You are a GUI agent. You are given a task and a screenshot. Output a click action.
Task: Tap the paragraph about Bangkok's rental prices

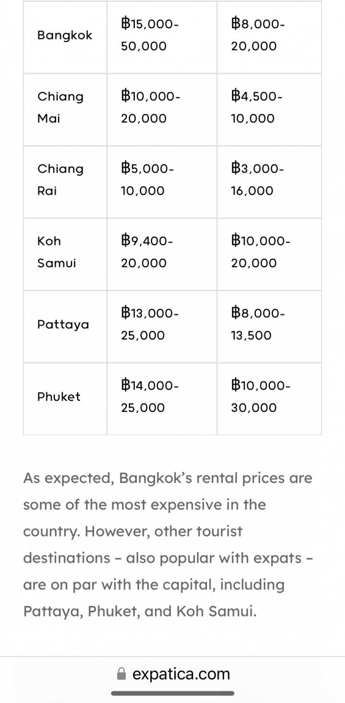coord(169,544)
